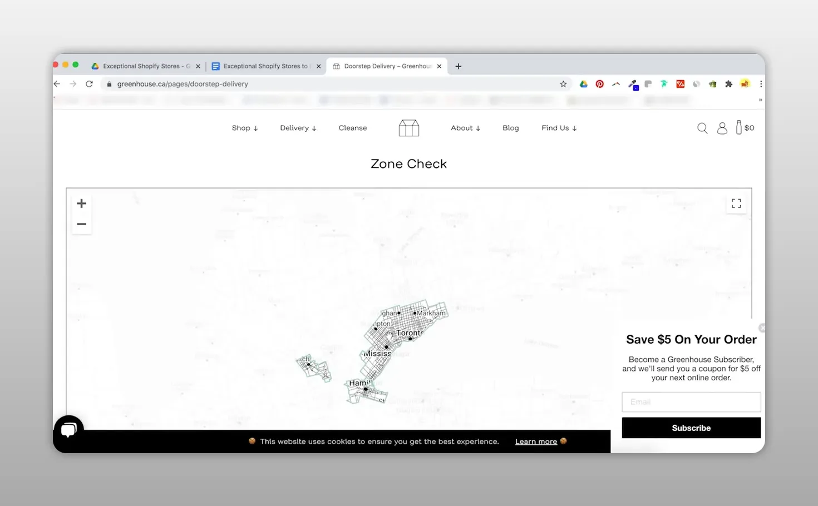818x506 pixels.
Task: Open the red percent-sign extension
Action: pyautogui.click(x=680, y=84)
